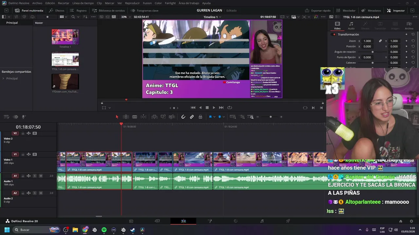Click the replace clip icon
Viewport: 419px width, 235px height.
pos(172,117)
